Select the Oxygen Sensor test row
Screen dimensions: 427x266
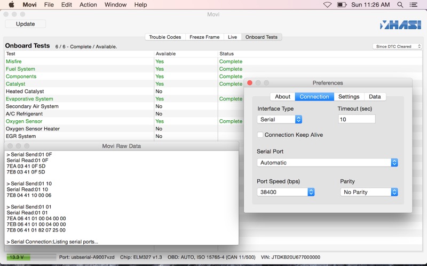[x=124, y=121]
